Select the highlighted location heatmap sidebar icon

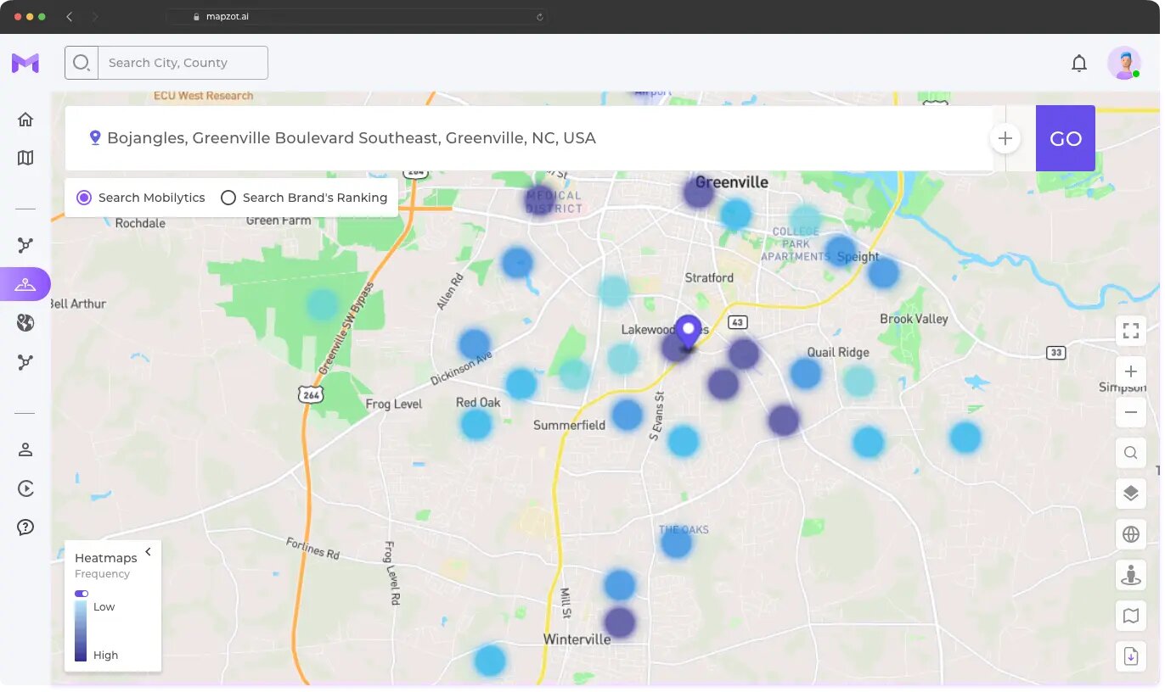pyautogui.click(x=25, y=284)
